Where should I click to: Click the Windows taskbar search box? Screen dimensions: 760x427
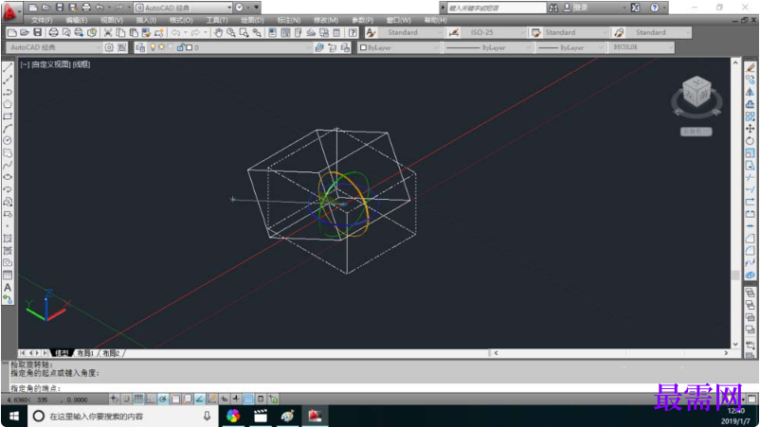(x=122, y=417)
